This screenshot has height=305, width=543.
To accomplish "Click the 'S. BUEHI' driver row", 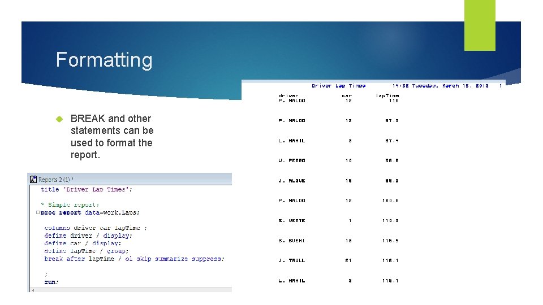I will pyautogui.click(x=338, y=241).
